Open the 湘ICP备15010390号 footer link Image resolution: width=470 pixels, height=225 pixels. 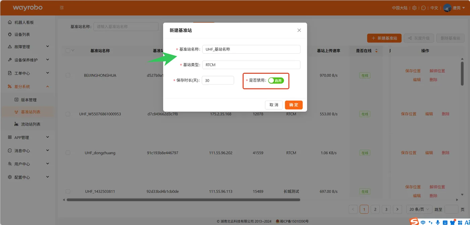294,221
